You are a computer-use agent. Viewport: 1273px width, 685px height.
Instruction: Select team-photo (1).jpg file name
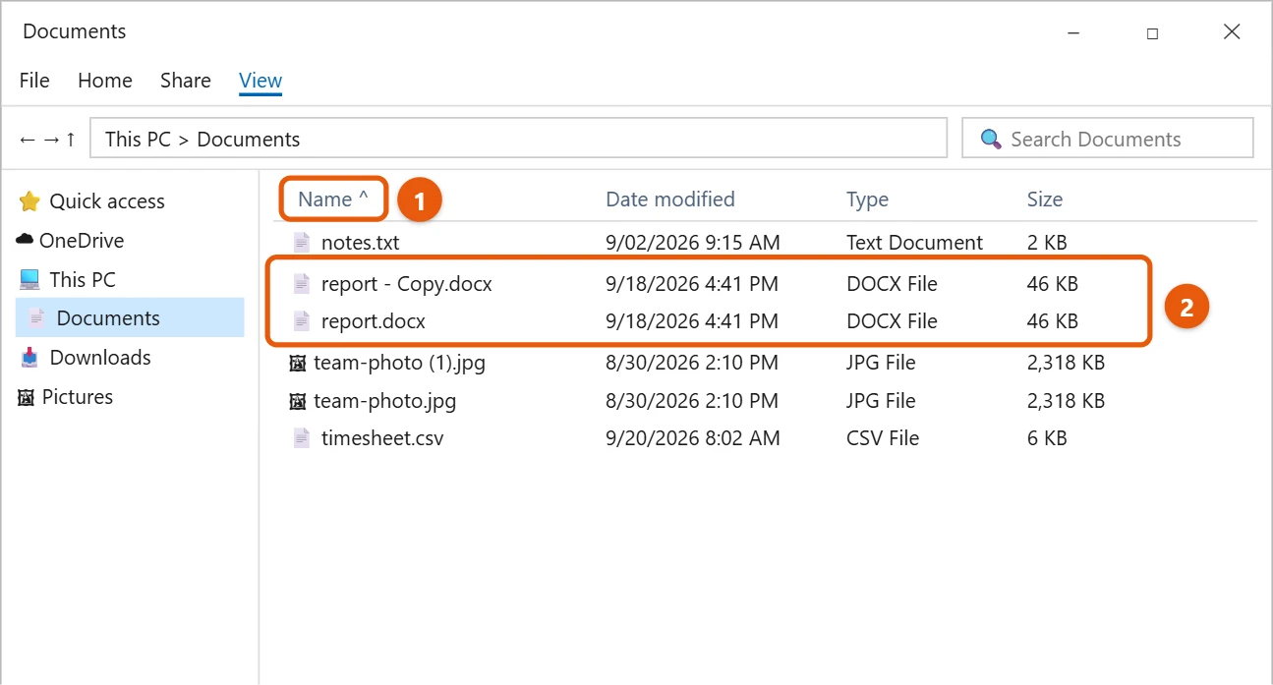[x=399, y=363]
